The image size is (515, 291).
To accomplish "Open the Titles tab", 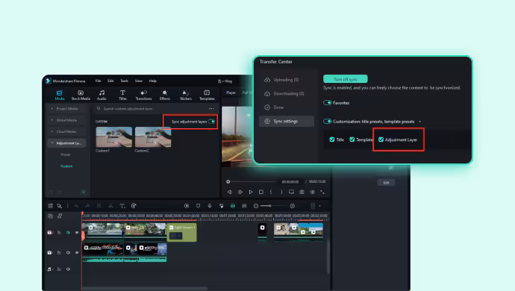I will (122, 95).
